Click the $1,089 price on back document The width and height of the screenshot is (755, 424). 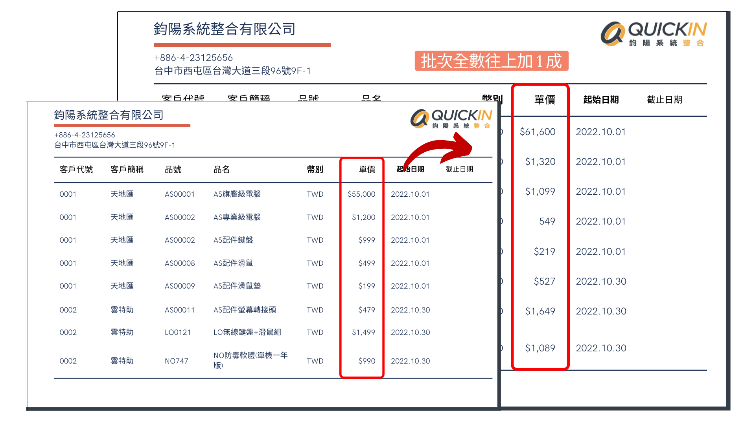click(x=540, y=348)
